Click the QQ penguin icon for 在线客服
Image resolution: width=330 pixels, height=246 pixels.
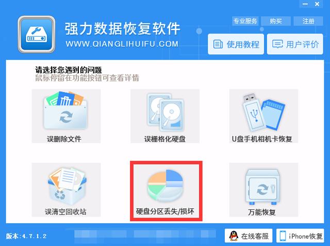(x=234, y=236)
